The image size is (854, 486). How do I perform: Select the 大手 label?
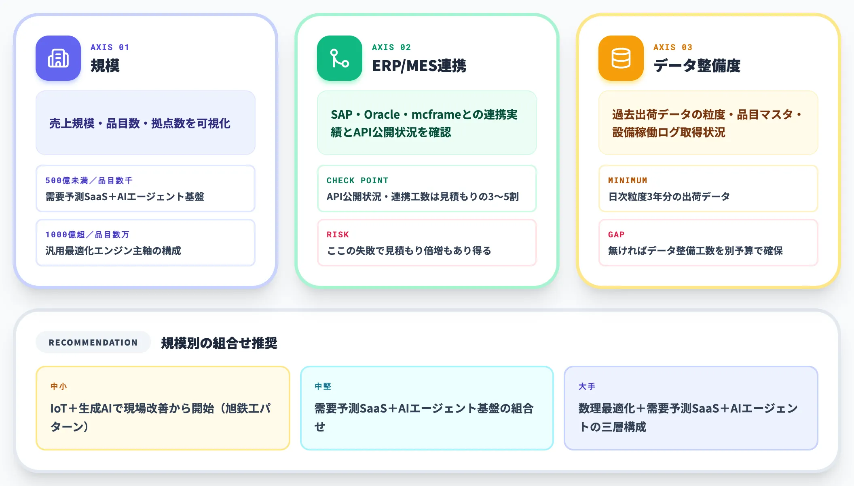[x=587, y=386]
